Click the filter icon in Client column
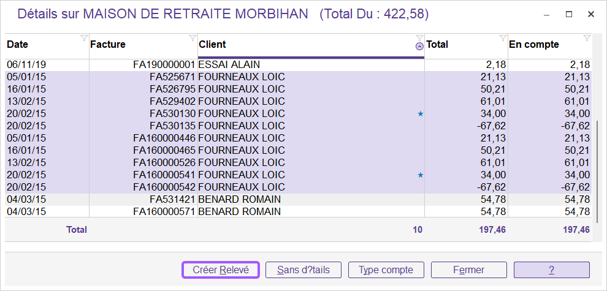Image resolution: width=607 pixels, height=291 pixels. click(x=419, y=38)
